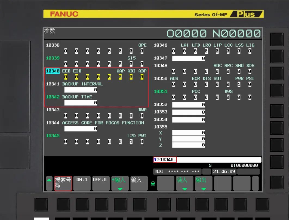Image resolution: width=289 pixels, height=220 pixels.
Task: Select parameter 10352 value field
Action: (189, 105)
